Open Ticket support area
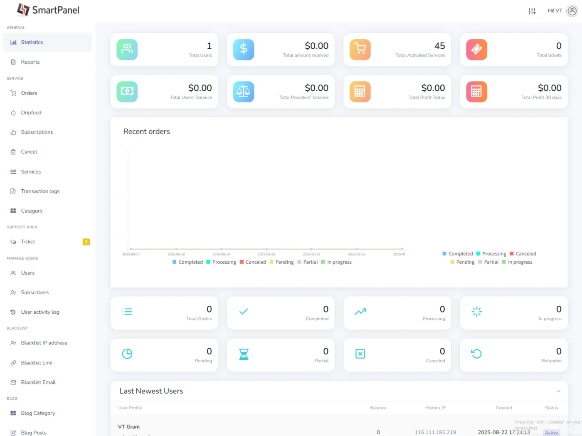This screenshot has width=582, height=436. (x=47, y=242)
